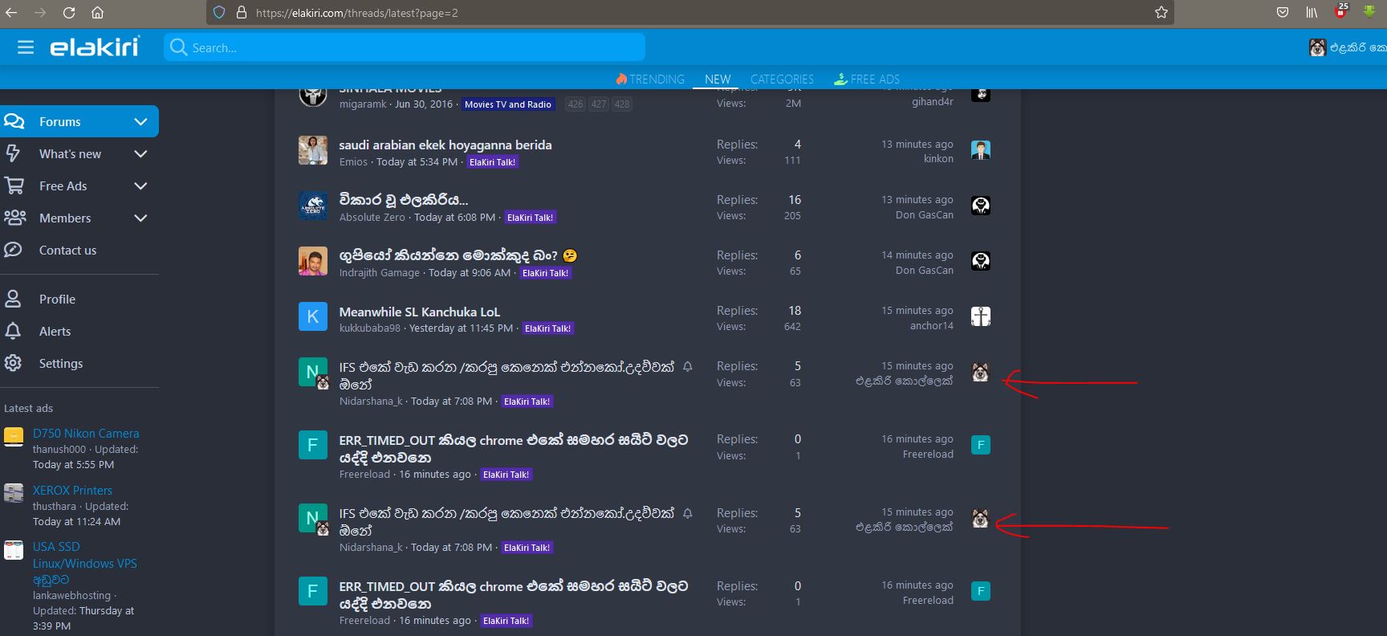Expand the Forums sidebar chevron
This screenshot has height=636, width=1387.
click(x=140, y=122)
